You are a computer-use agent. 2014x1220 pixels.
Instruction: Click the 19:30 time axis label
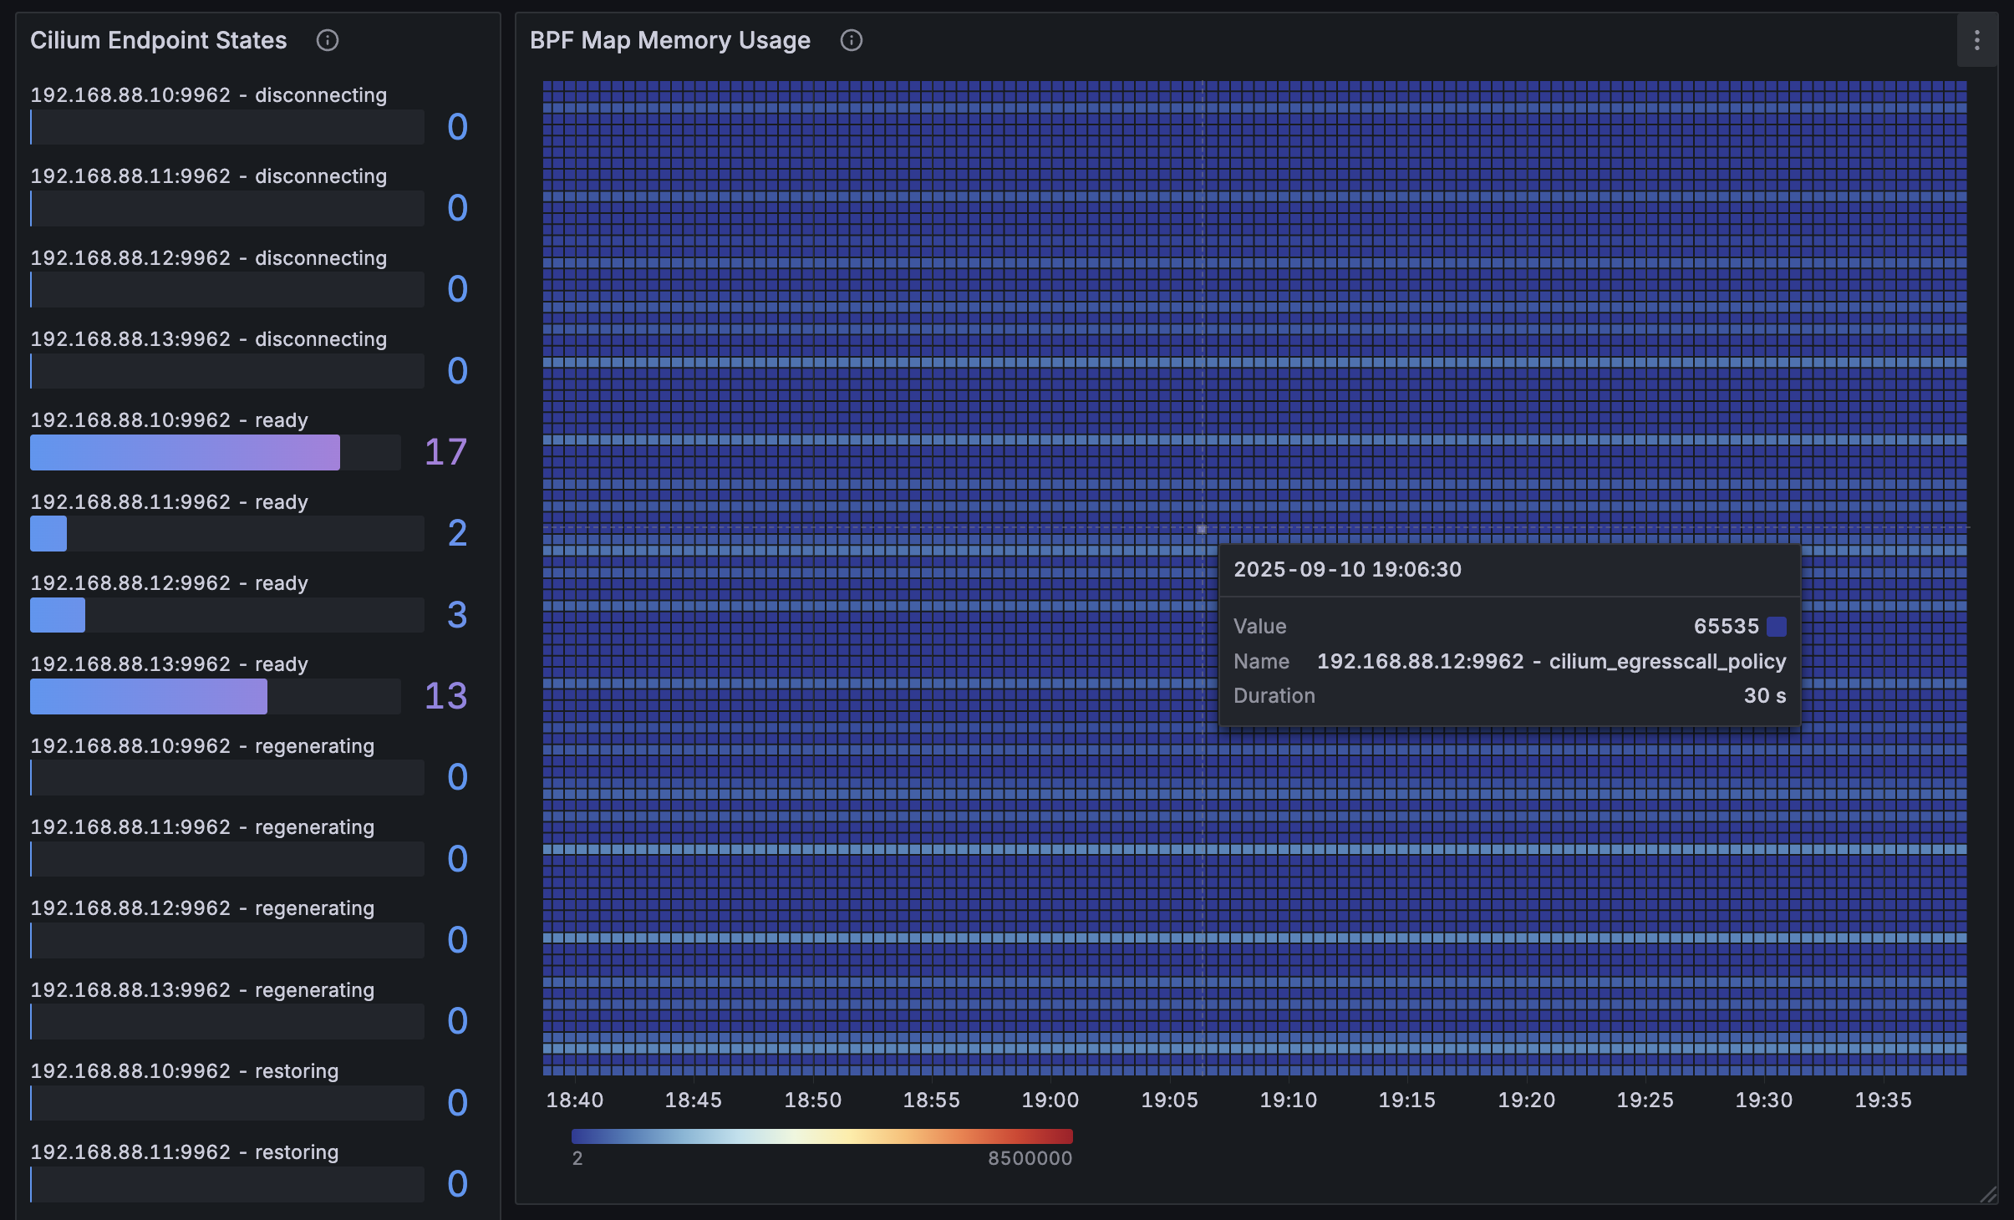point(1763,1101)
